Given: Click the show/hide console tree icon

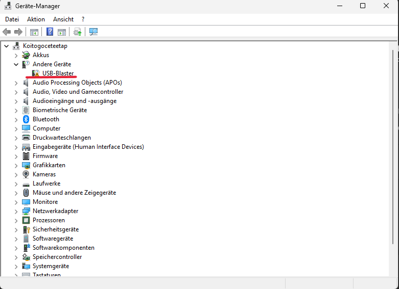Looking at the screenshot, I should click(34, 32).
